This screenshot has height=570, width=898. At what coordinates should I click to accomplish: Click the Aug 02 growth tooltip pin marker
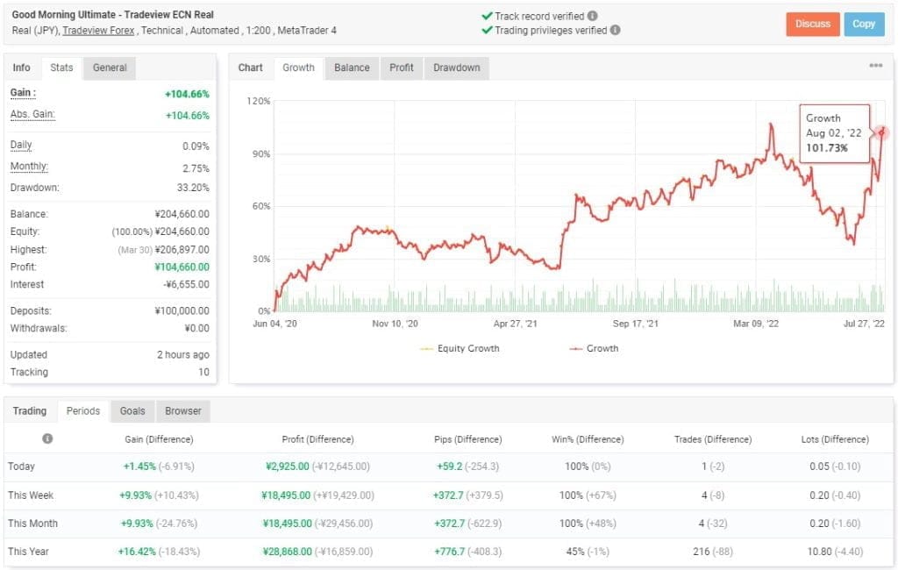[880, 132]
